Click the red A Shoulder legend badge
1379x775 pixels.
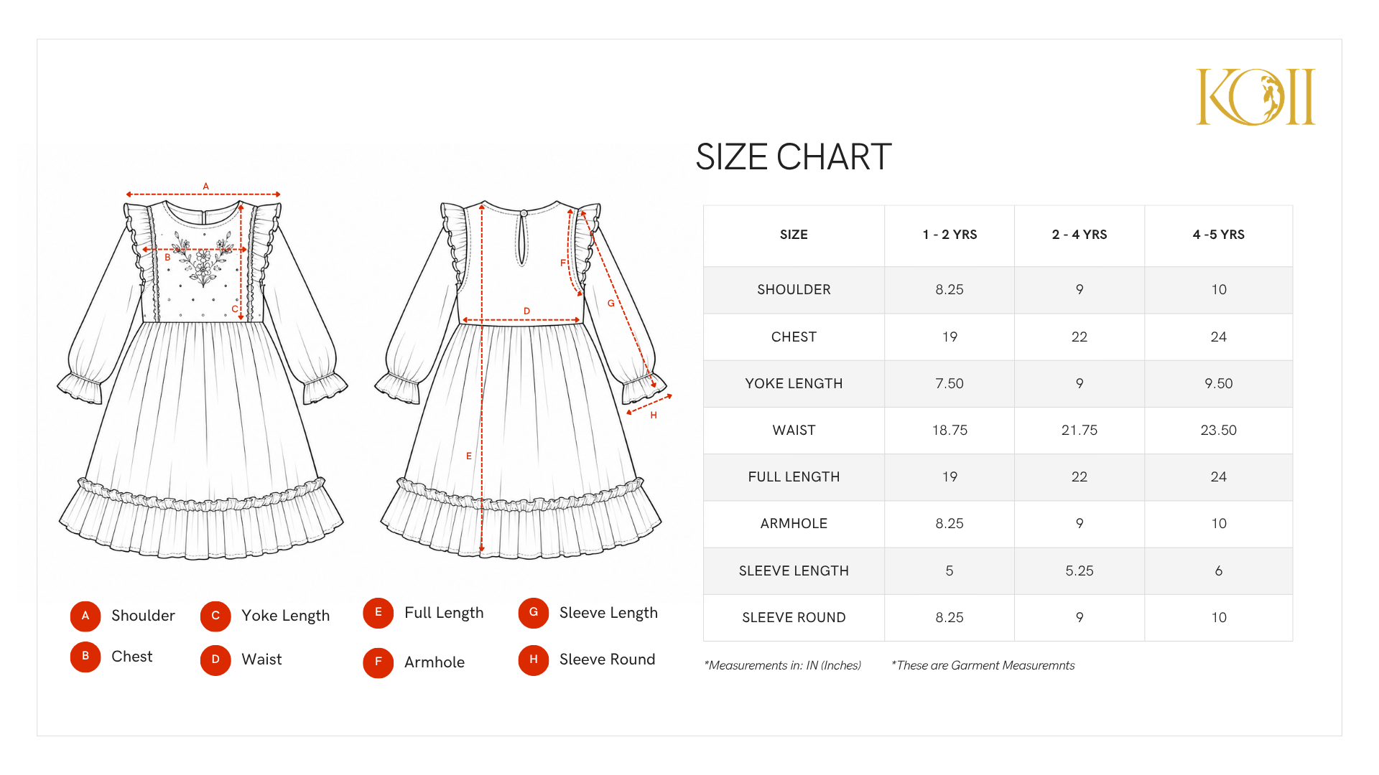(85, 616)
